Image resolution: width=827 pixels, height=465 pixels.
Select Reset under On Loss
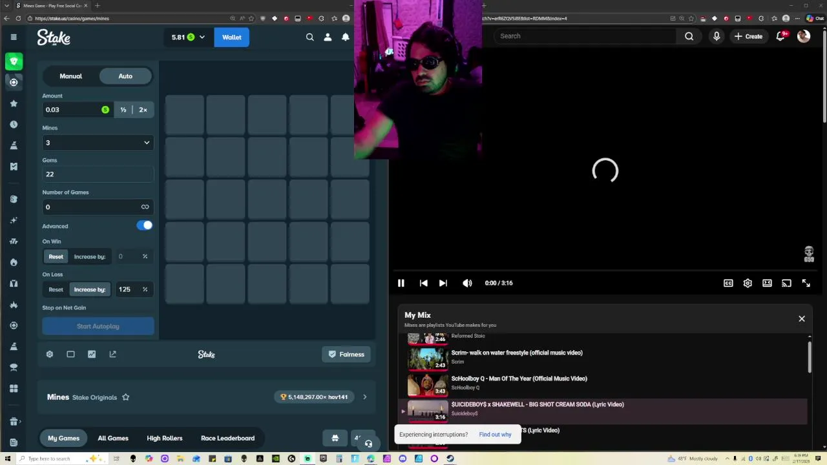(x=56, y=289)
